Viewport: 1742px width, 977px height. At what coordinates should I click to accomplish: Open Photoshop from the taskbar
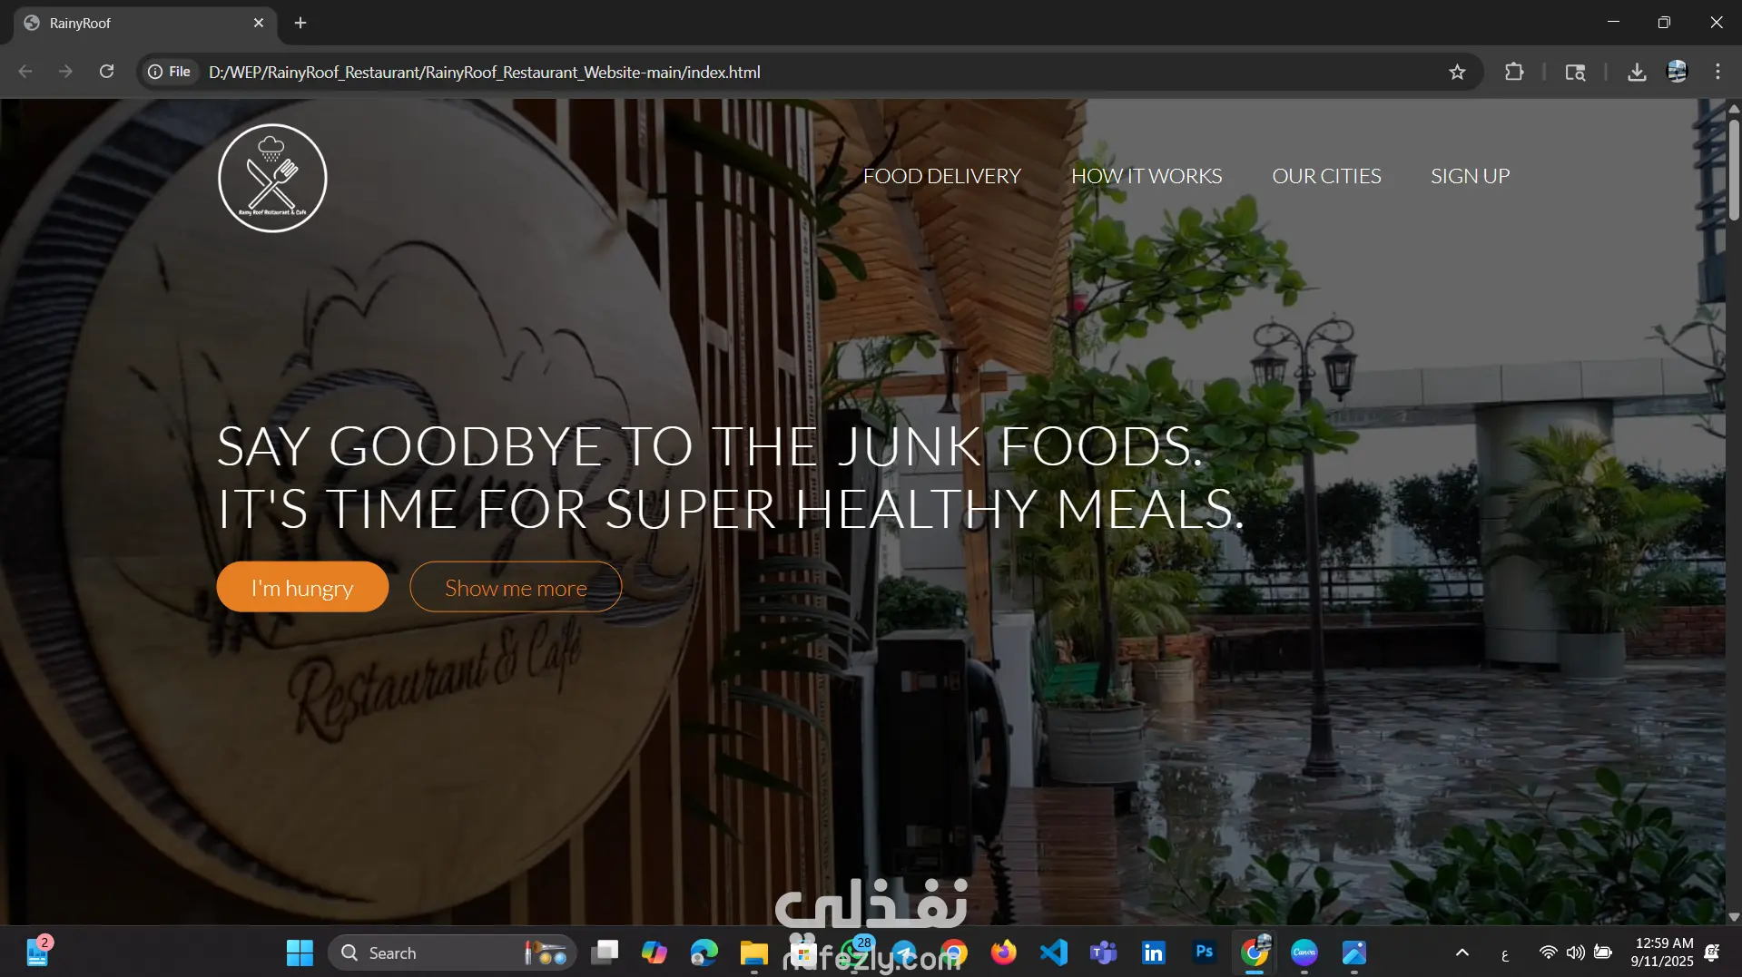1204,953
